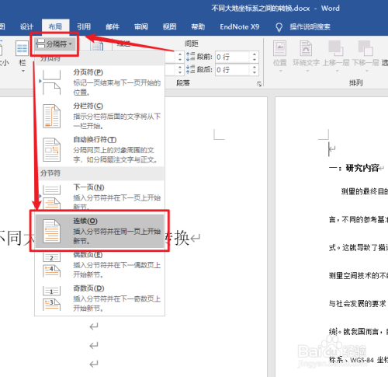Switch to the 引用 tab
Image resolution: width=388 pixels, height=377 pixels.
(x=84, y=26)
